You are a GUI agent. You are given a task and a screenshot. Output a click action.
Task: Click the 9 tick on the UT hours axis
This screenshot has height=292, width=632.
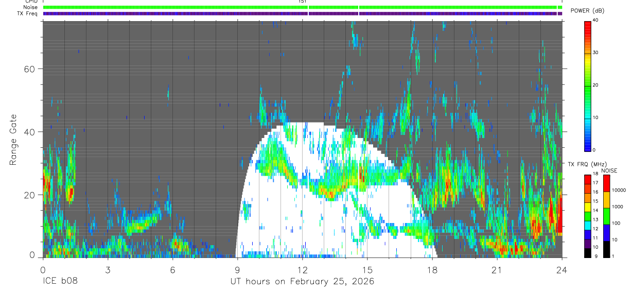(x=237, y=269)
